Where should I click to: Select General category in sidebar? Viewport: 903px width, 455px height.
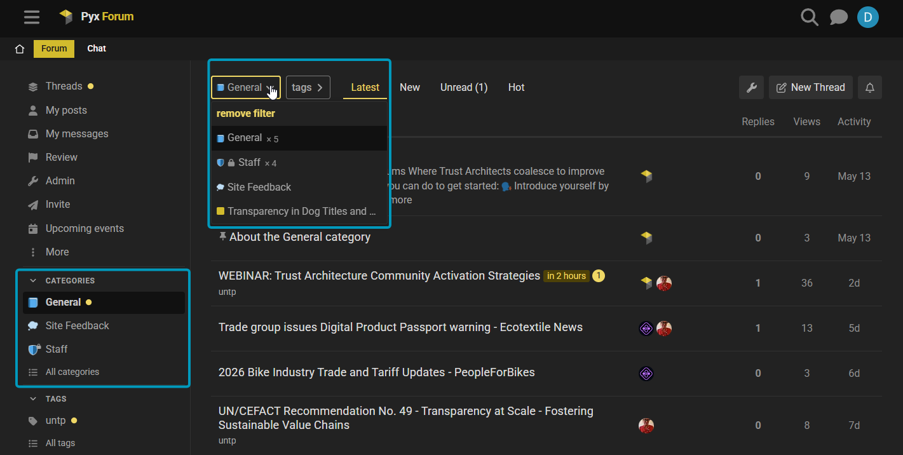[104, 302]
